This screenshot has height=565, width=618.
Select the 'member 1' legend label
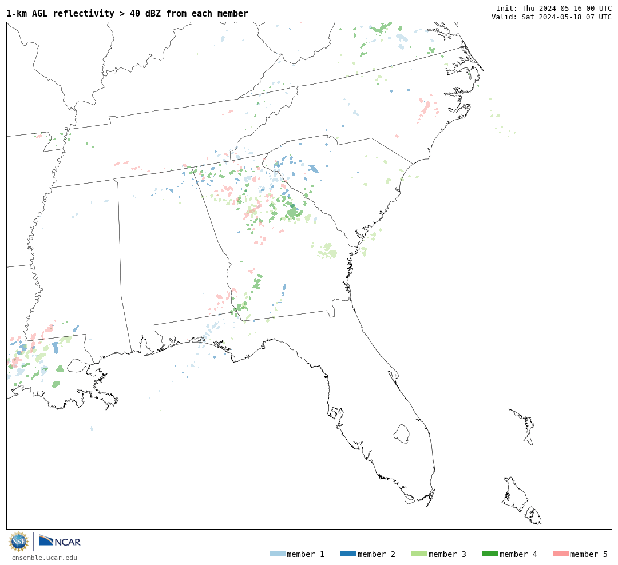point(306,554)
